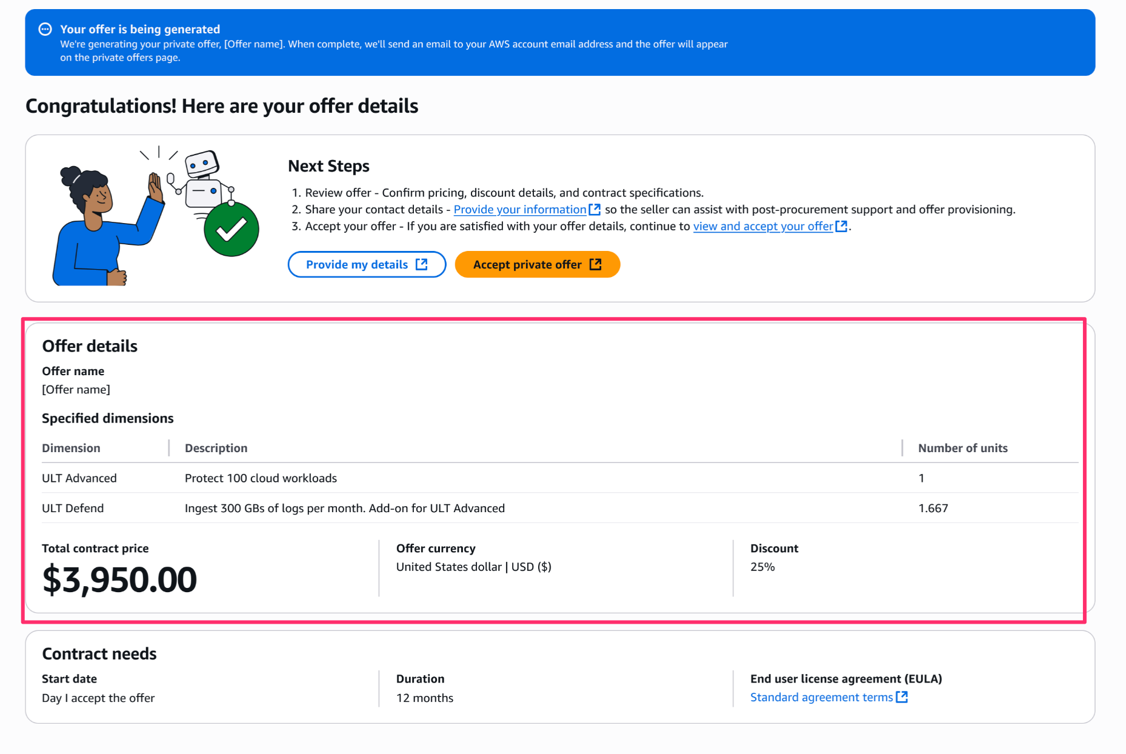This screenshot has height=754, width=1126.
Task: Click the Description column header
Action: tap(216, 448)
